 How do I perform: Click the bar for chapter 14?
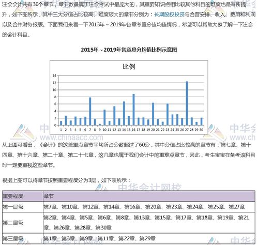(x=124, y=113)
